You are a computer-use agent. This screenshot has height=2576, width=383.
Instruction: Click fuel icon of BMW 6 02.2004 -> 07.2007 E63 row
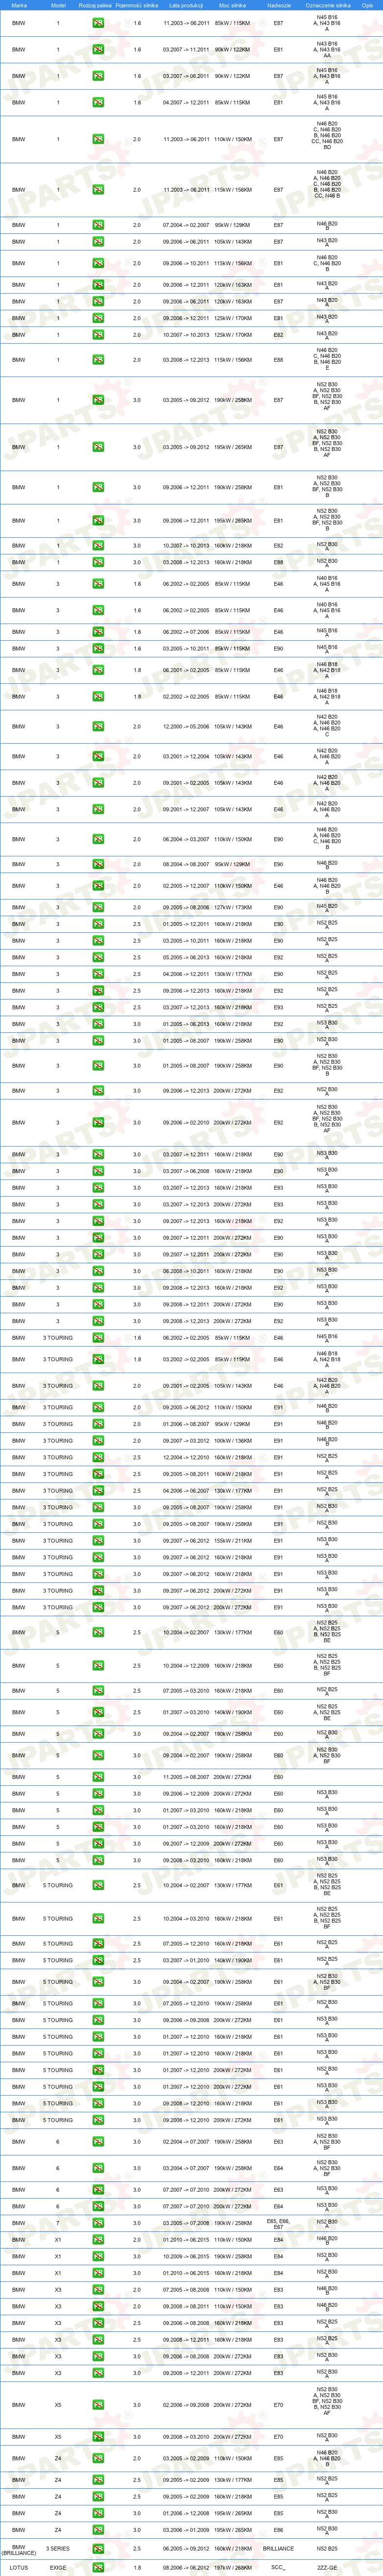[x=98, y=2142]
